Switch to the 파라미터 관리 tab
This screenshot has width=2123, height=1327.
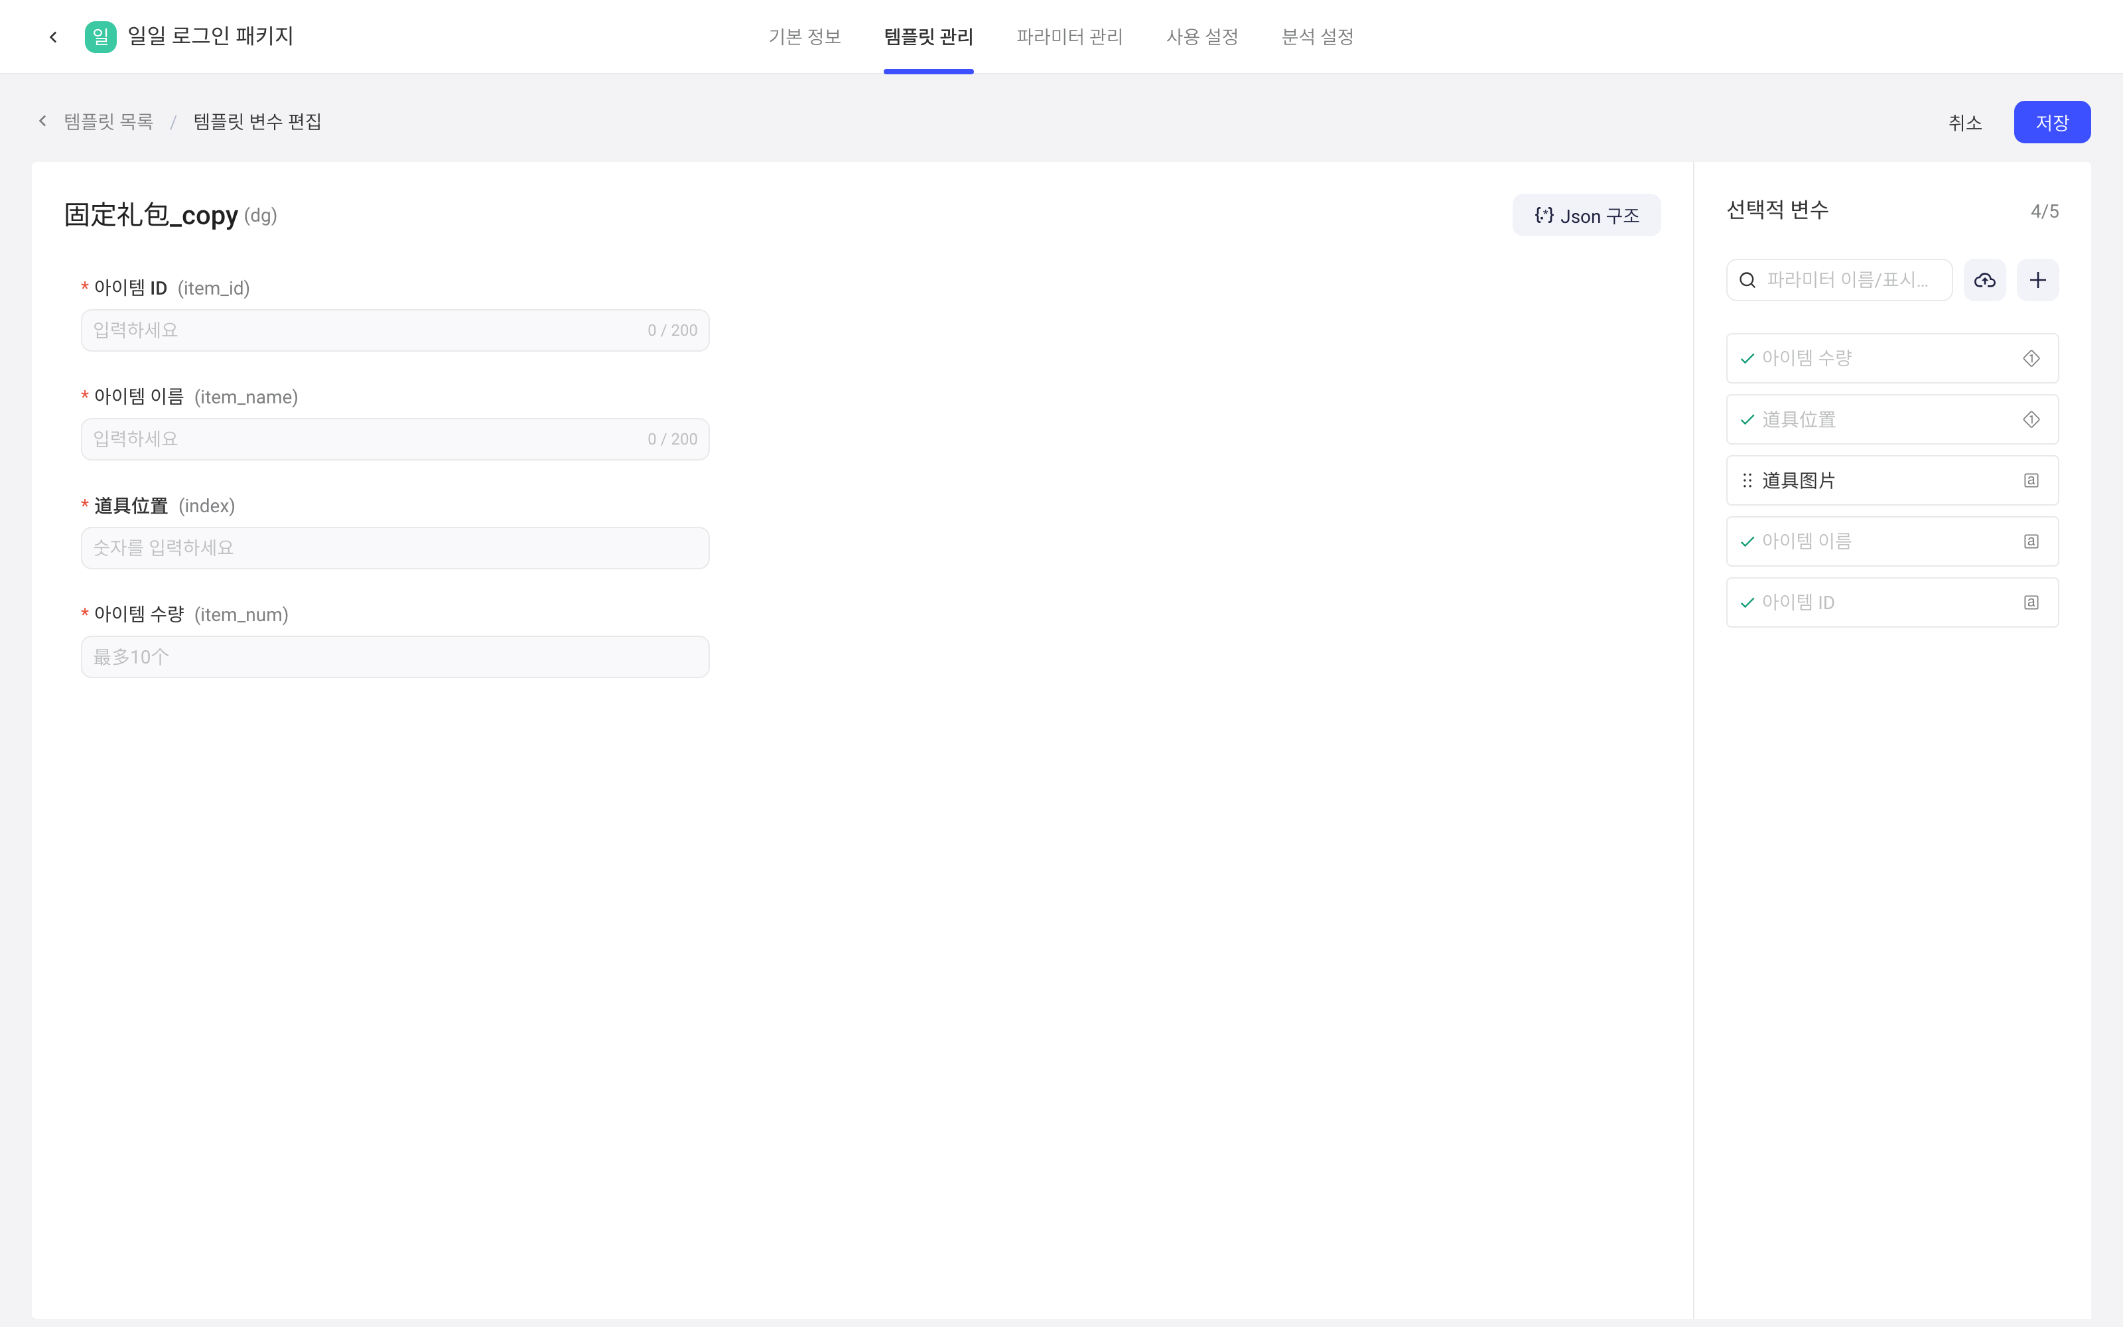(x=1069, y=37)
